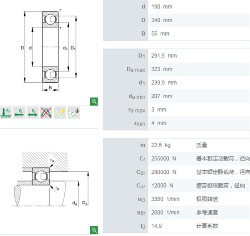Select the 239,9 mm d1 value
Viewport: 250px width, 236px height.
[164, 83]
